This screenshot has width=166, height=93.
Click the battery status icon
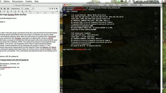(141, 1)
